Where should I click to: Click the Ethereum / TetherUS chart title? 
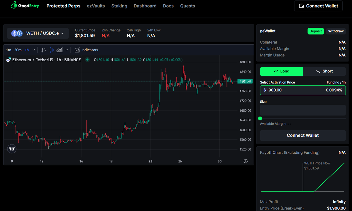click(x=47, y=60)
